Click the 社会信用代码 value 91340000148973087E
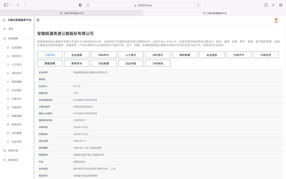This screenshot has height=179, width=286. [85, 100]
